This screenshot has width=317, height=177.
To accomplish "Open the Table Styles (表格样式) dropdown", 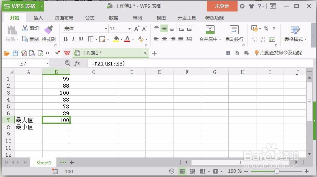I will click(x=295, y=39).
